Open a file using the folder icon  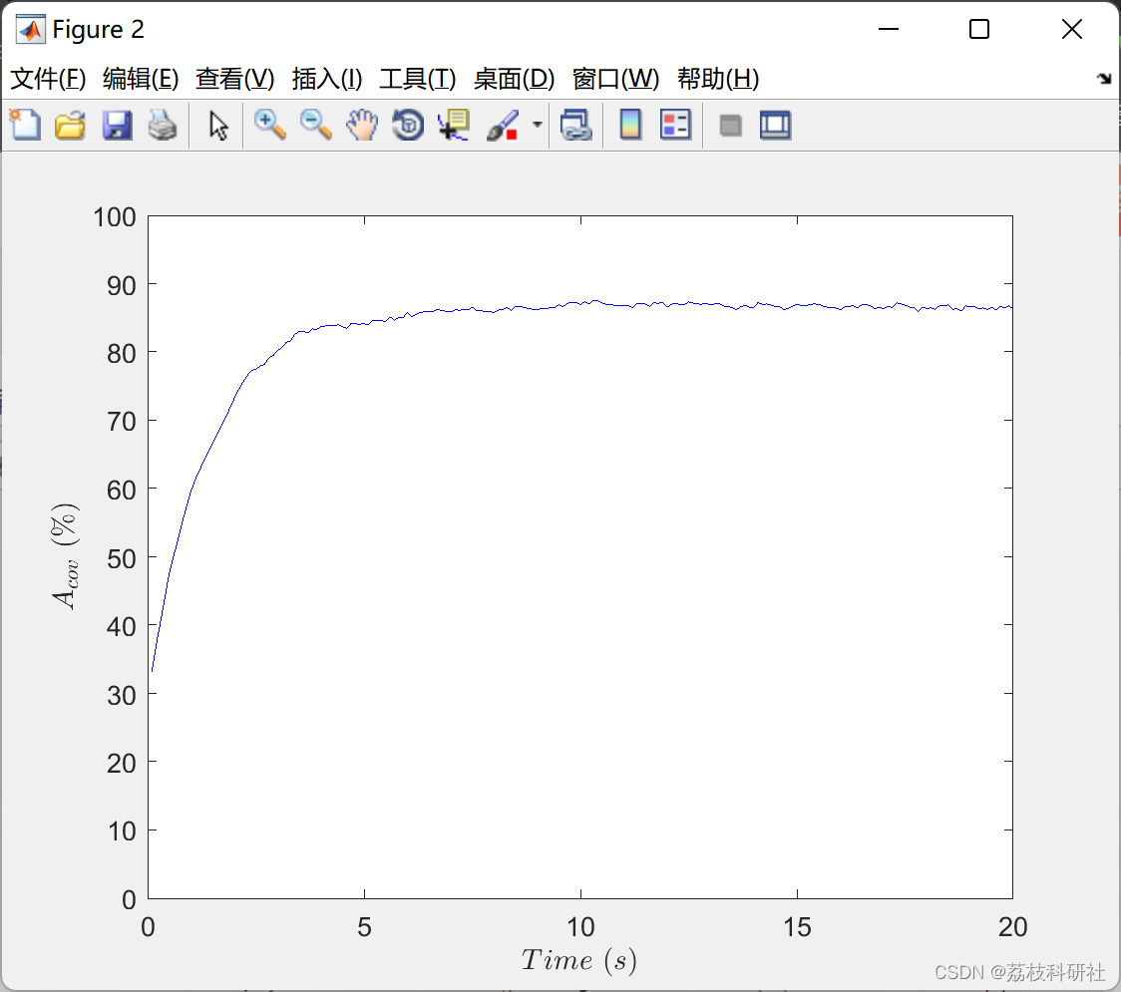[x=70, y=125]
